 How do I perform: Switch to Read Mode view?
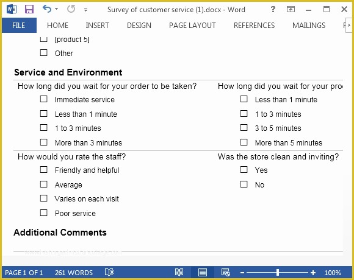pyautogui.click(x=179, y=272)
